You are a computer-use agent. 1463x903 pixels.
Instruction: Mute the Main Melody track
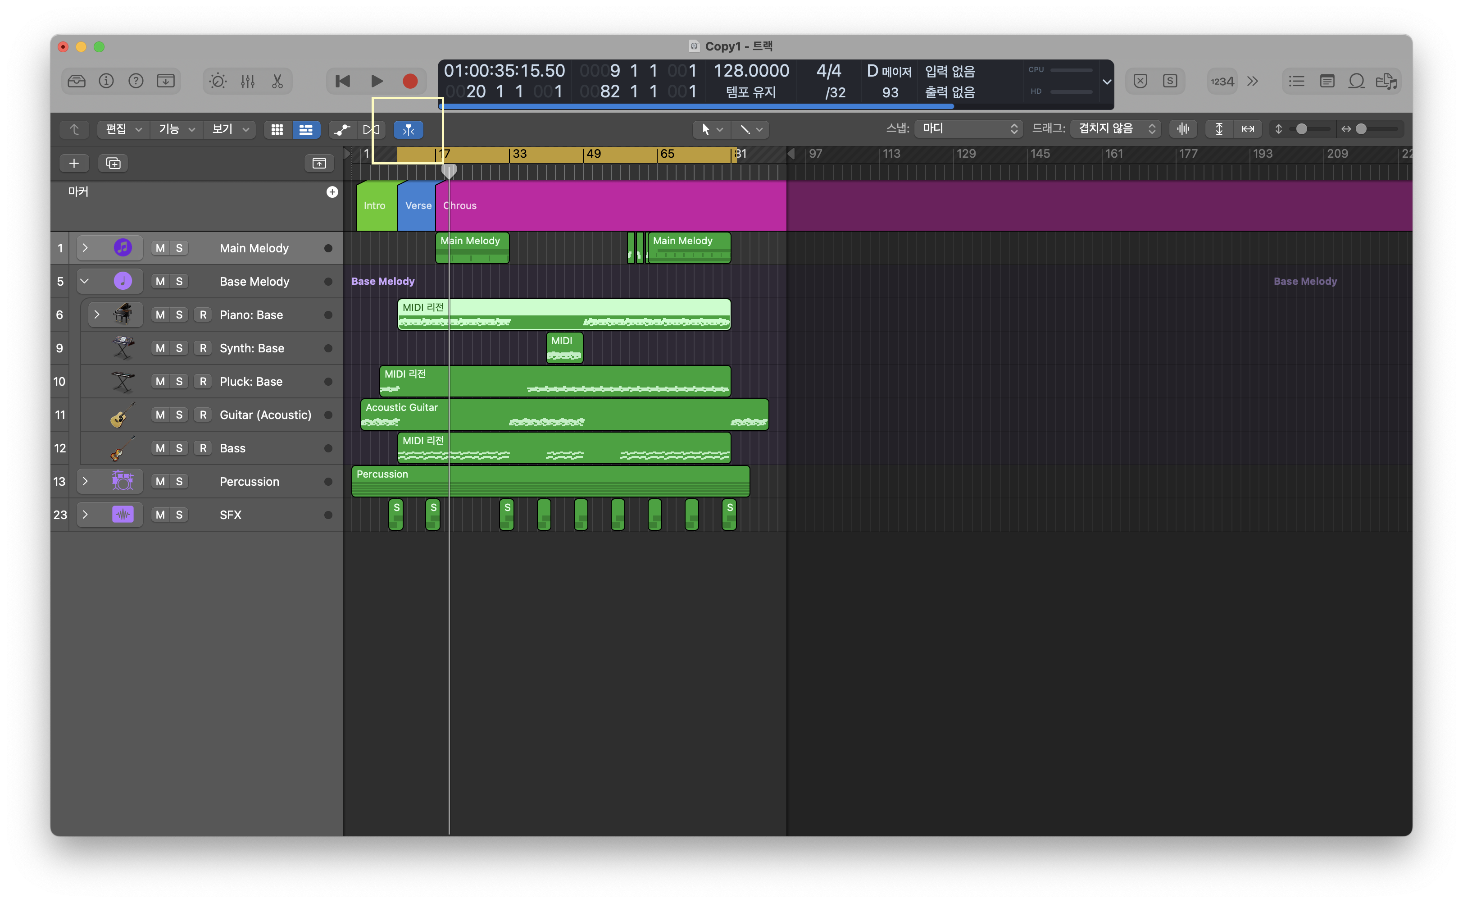click(x=160, y=248)
